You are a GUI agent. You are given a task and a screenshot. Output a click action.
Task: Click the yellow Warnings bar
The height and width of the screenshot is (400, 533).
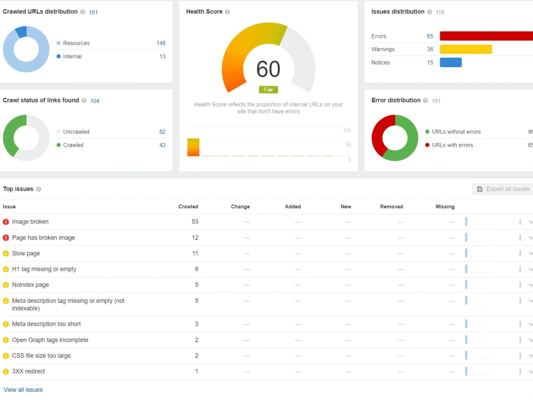(466, 49)
